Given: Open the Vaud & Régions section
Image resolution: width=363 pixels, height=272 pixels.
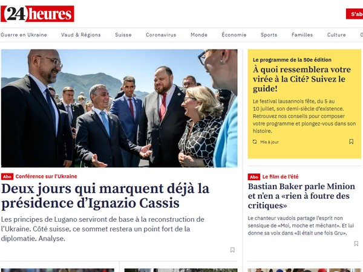Looking at the screenshot, I should (81, 35).
